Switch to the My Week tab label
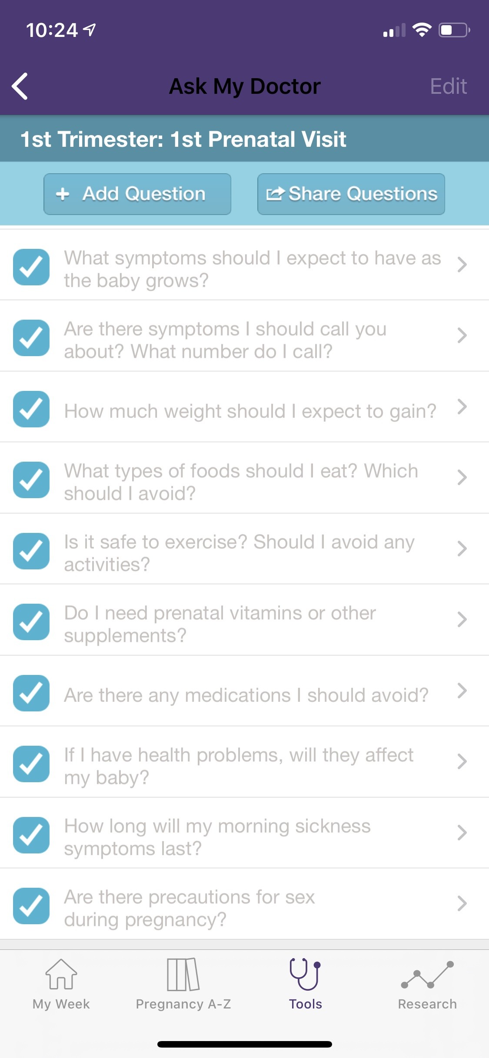This screenshot has width=489, height=1058. (x=61, y=1004)
